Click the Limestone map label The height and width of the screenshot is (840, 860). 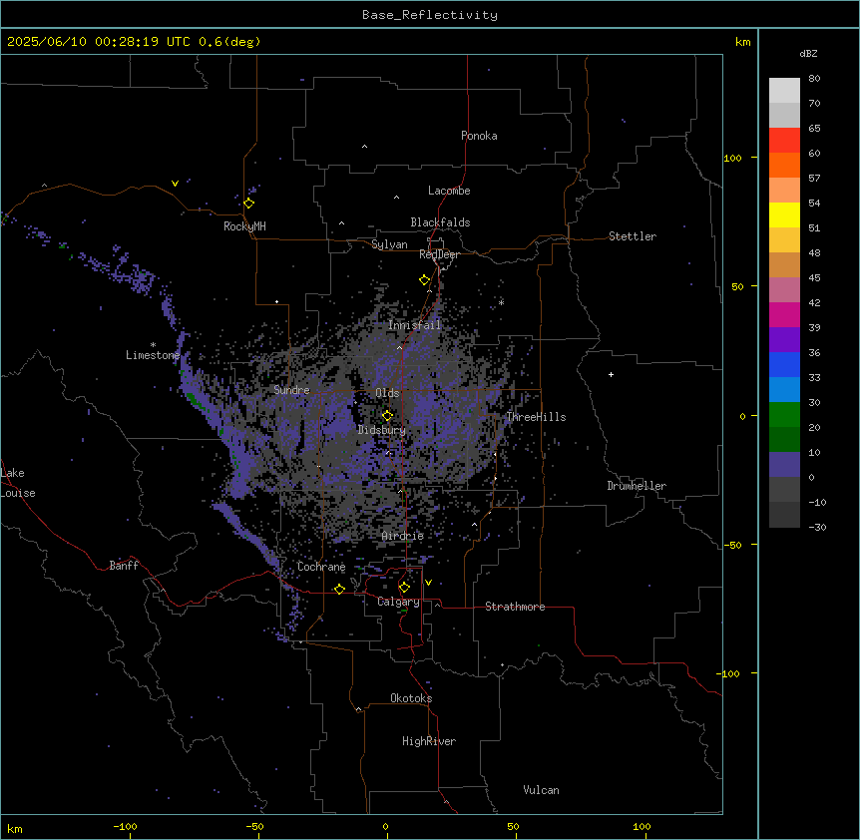153,355
